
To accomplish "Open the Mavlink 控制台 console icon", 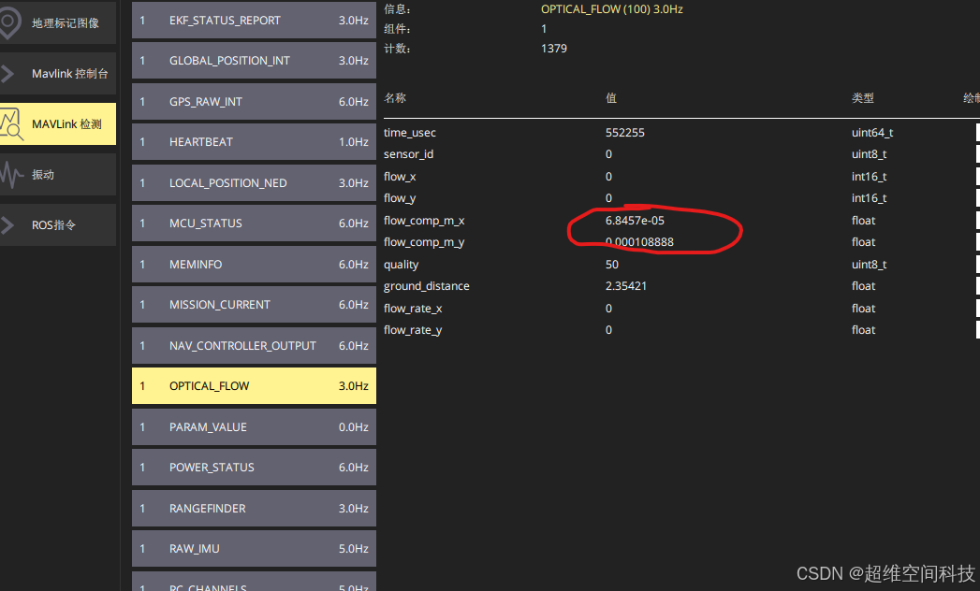I will pyautogui.click(x=7, y=74).
